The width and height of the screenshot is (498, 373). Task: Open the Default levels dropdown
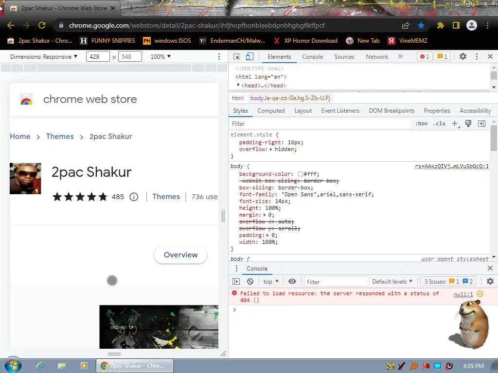[x=392, y=282]
